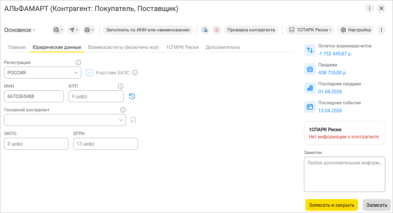Image resolution: width=393 pixels, height=213 pixels.
Task: Toggle the Участник ЕАЭС checkbox
Action: (x=90, y=73)
